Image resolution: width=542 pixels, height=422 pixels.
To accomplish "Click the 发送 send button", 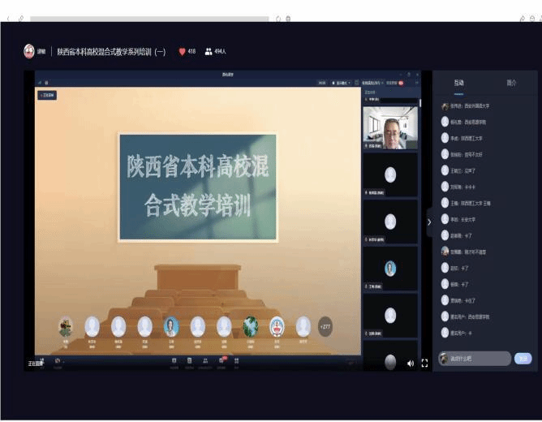I will click(523, 358).
